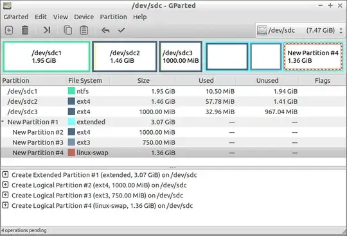
Task: Expand Create Extended Partition #1 operation details
Action: click(x=5, y=174)
